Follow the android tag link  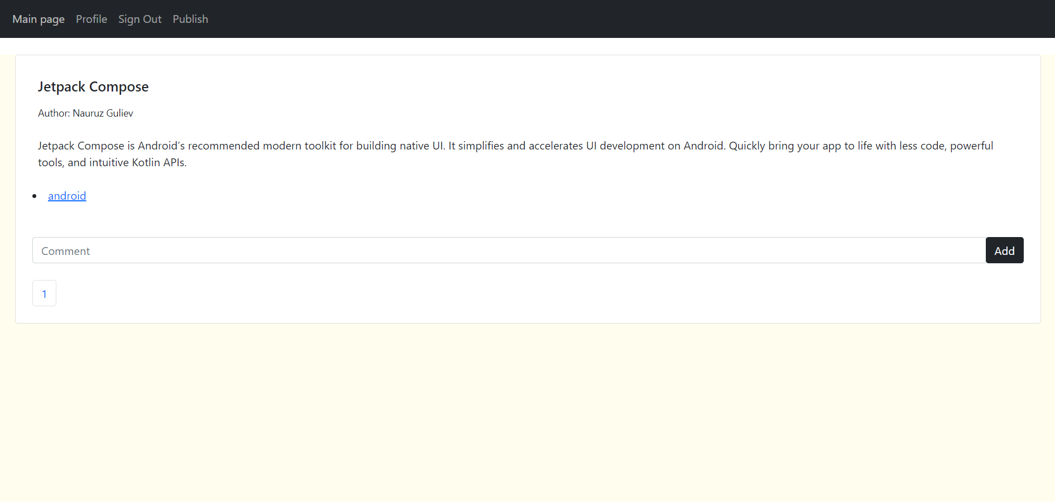pyautogui.click(x=67, y=196)
